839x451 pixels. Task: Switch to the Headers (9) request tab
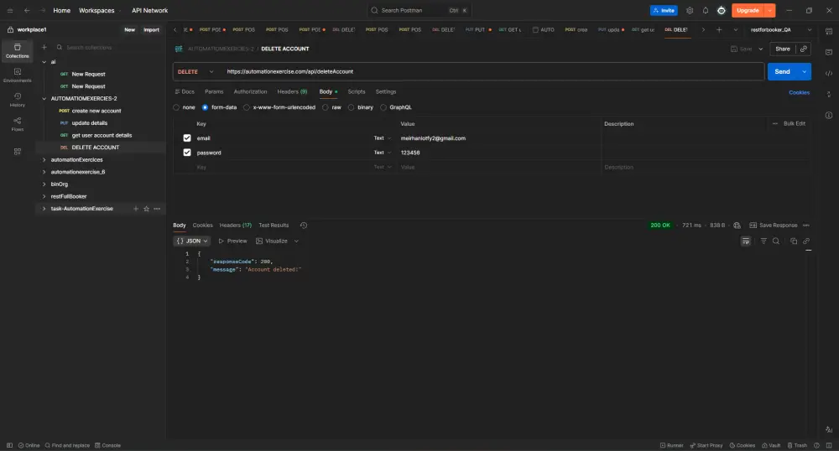click(x=292, y=92)
